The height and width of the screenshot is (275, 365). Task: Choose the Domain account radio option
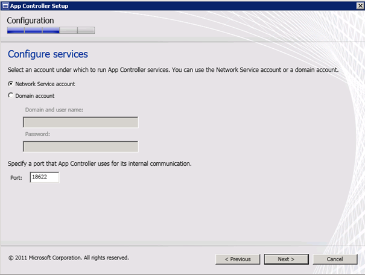10,95
